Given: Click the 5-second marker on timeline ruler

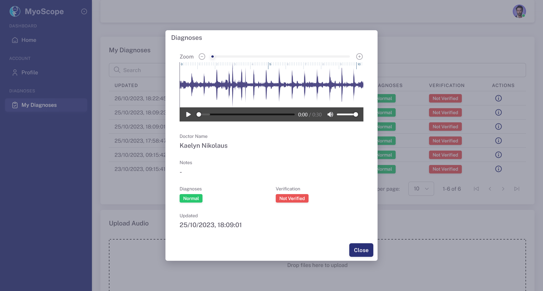Looking at the screenshot, I should tap(270, 64).
